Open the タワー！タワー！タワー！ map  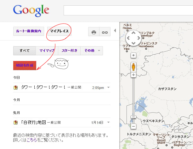(43, 87)
